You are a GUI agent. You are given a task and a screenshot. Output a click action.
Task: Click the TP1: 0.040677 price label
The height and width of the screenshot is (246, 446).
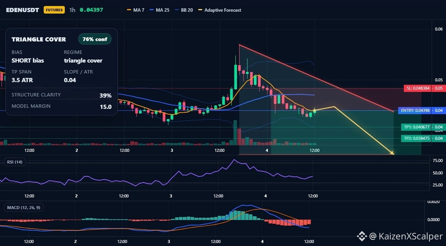click(x=417, y=127)
